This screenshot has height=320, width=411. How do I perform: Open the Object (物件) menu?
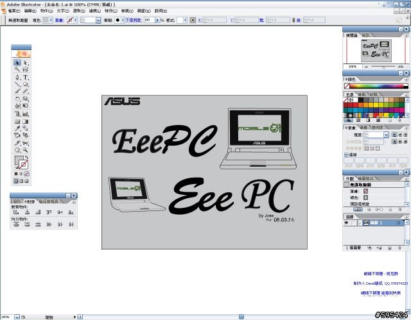click(x=47, y=11)
